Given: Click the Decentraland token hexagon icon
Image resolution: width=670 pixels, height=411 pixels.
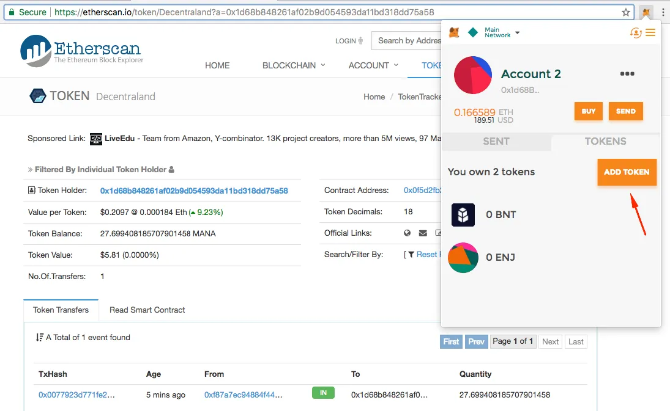Looking at the screenshot, I should (37, 96).
